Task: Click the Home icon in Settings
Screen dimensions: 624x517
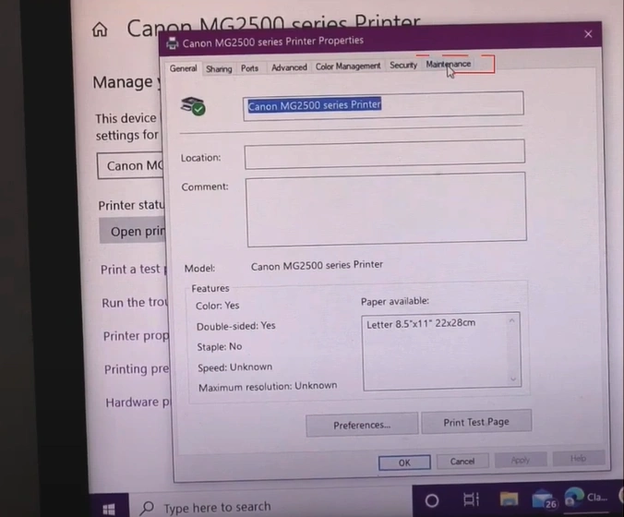Action: coord(100,30)
